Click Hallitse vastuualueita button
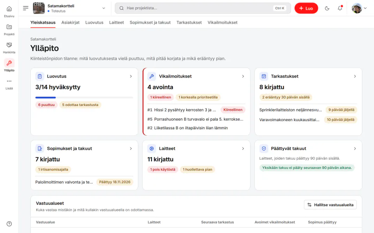 (330, 205)
